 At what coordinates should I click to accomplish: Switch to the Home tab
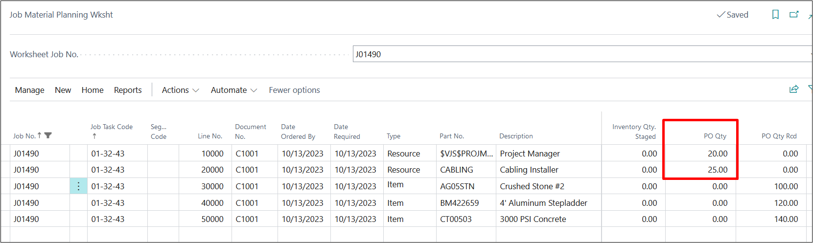[93, 90]
